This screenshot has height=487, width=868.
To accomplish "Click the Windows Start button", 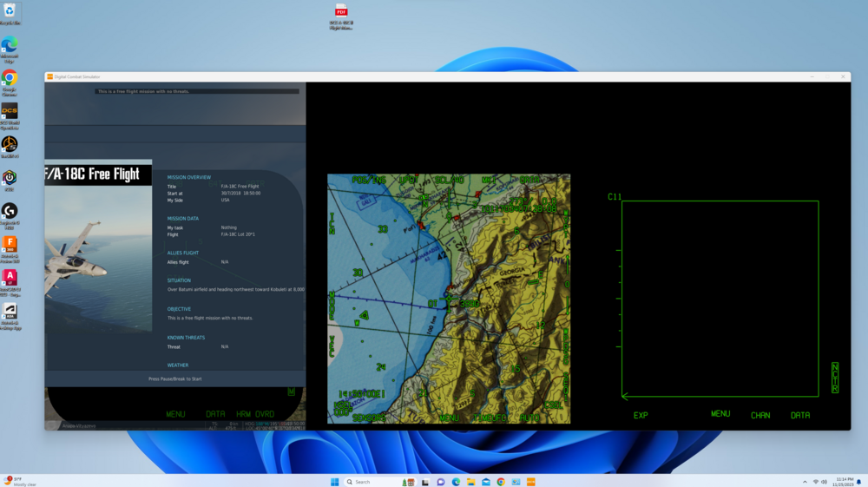I will pyautogui.click(x=334, y=482).
